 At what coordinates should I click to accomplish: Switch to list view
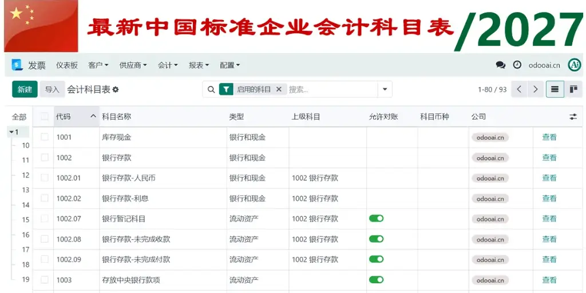[x=555, y=89]
